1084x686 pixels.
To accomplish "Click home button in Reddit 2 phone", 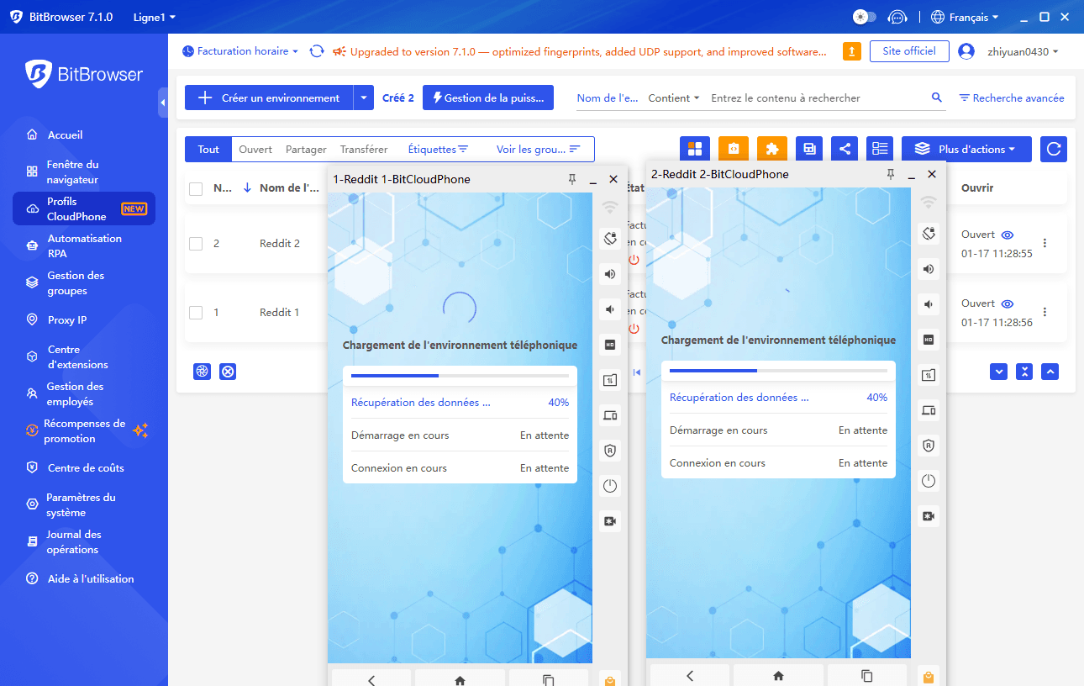I will [778, 676].
